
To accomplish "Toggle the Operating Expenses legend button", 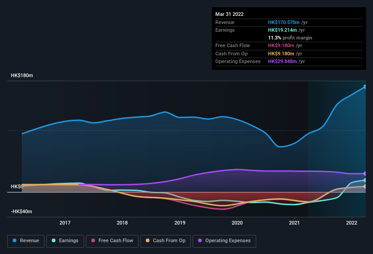I will 224,241.
